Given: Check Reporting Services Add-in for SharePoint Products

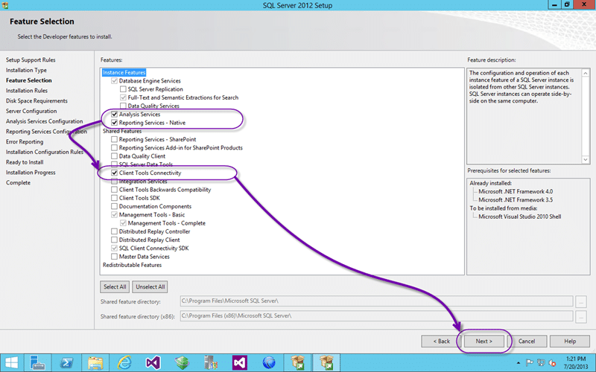Looking at the screenshot, I should coord(114,147).
